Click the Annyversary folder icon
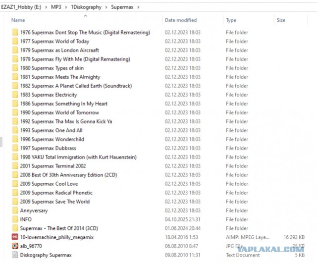The height and width of the screenshot is (264, 317). (x=15, y=210)
